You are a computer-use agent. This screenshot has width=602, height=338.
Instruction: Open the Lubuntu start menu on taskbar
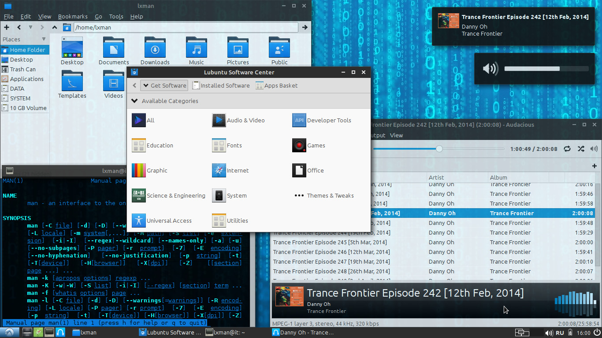(x=9, y=332)
